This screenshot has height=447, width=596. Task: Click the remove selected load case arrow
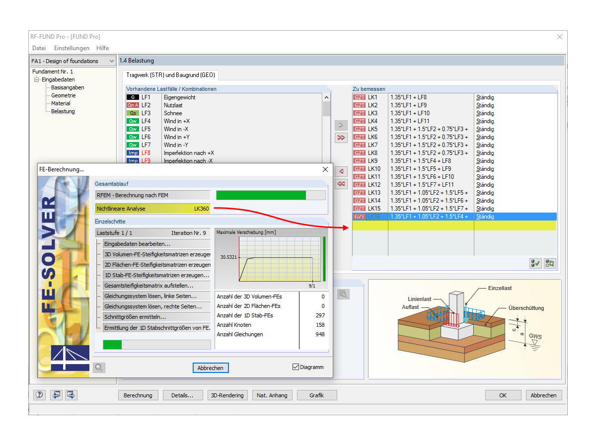[341, 172]
